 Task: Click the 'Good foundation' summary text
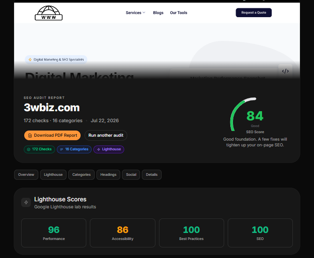(x=255, y=142)
